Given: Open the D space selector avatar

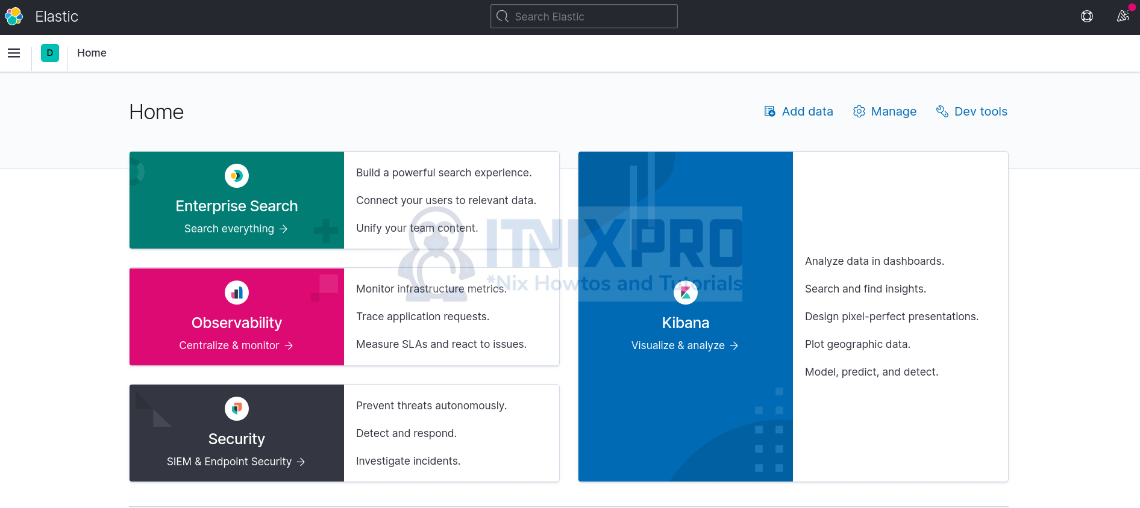Looking at the screenshot, I should 50,53.
